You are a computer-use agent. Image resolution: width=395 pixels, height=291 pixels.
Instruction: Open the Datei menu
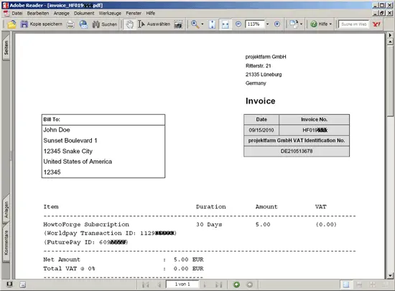[17, 13]
